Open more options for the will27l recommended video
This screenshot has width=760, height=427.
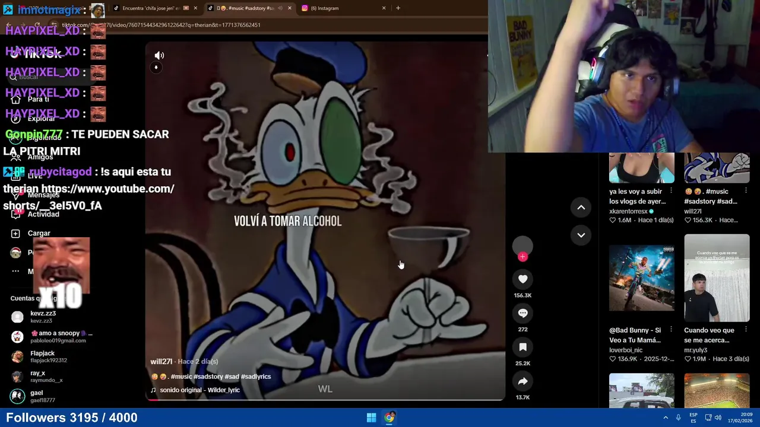(746, 191)
